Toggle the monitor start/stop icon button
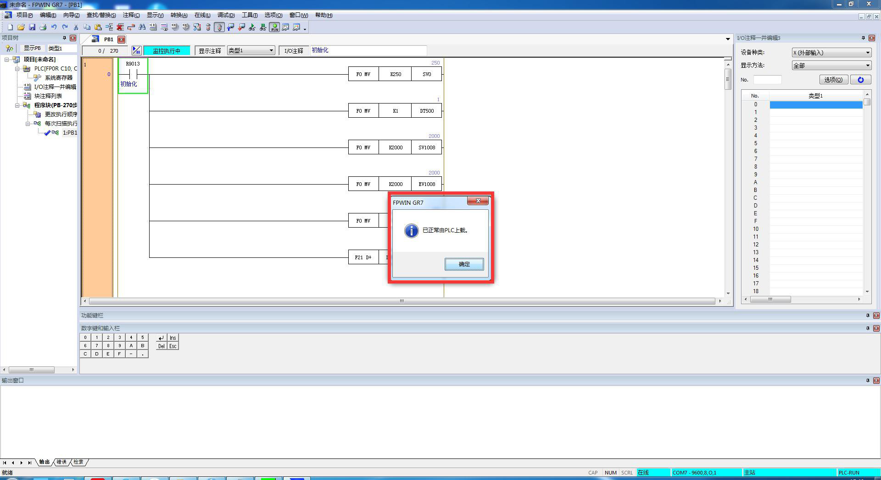Image resolution: width=881 pixels, height=480 pixels. pyautogui.click(x=136, y=50)
